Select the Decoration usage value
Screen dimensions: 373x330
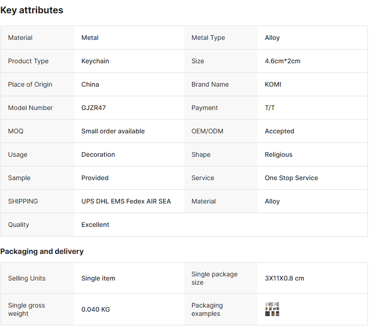pos(98,154)
